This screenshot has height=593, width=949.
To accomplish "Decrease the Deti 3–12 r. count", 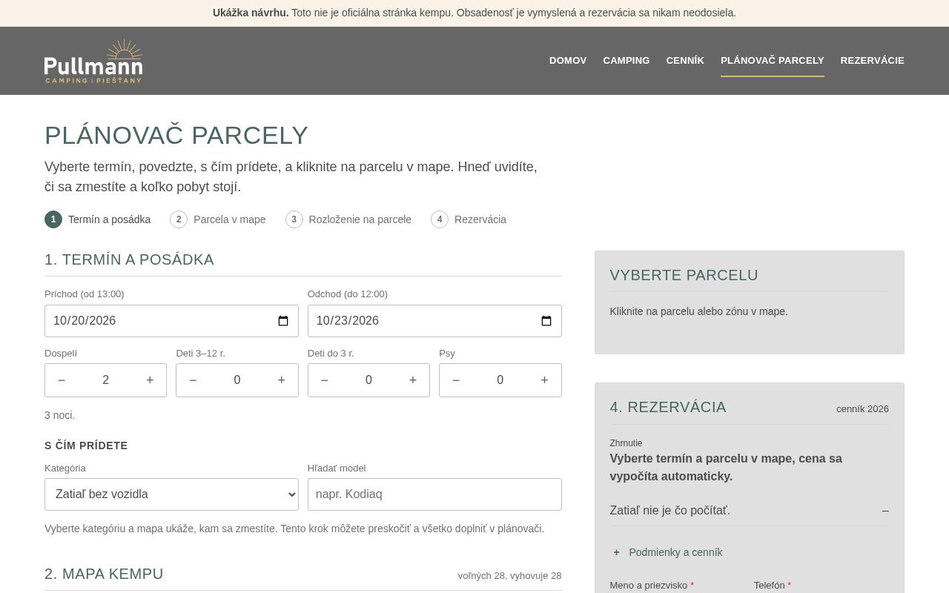I will pyautogui.click(x=193, y=380).
